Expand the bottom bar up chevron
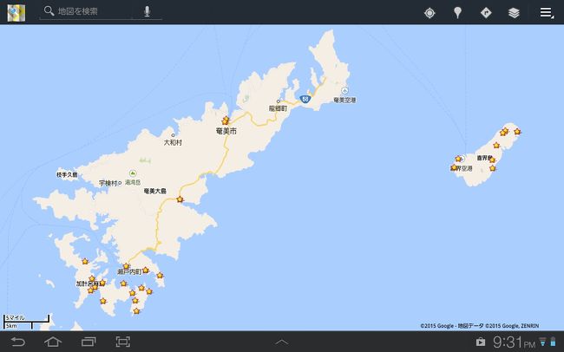 click(x=282, y=342)
